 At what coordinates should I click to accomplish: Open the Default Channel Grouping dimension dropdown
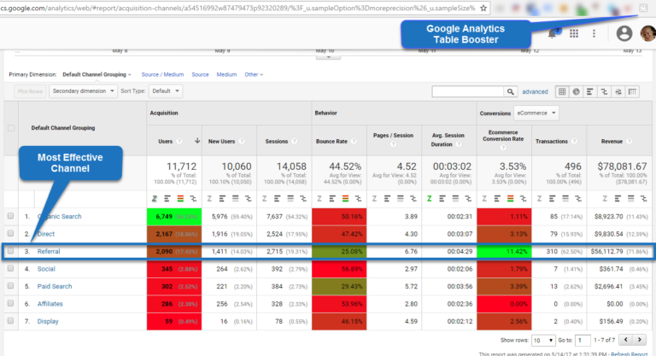97,74
